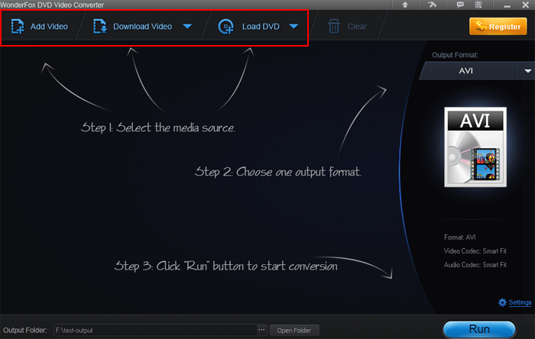This screenshot has width=535, height=339.
Task: Click the upload arrow icon in title bar
Action: tap(405, 5)
